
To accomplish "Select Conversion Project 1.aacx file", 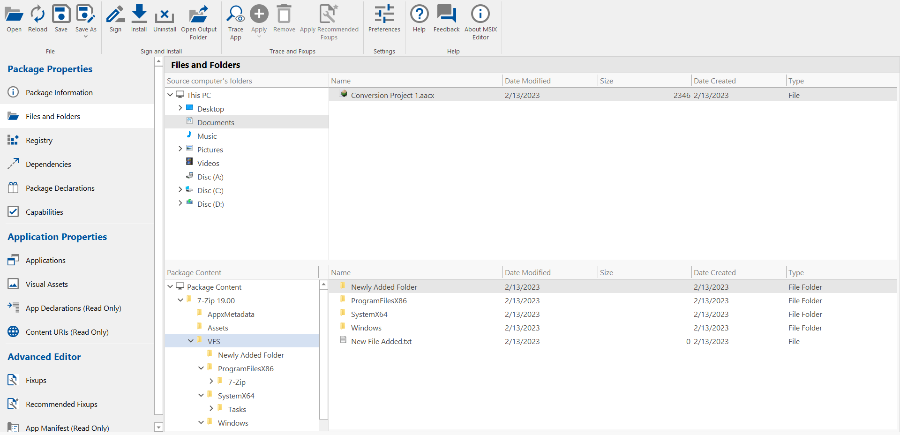I will point(392,95).
